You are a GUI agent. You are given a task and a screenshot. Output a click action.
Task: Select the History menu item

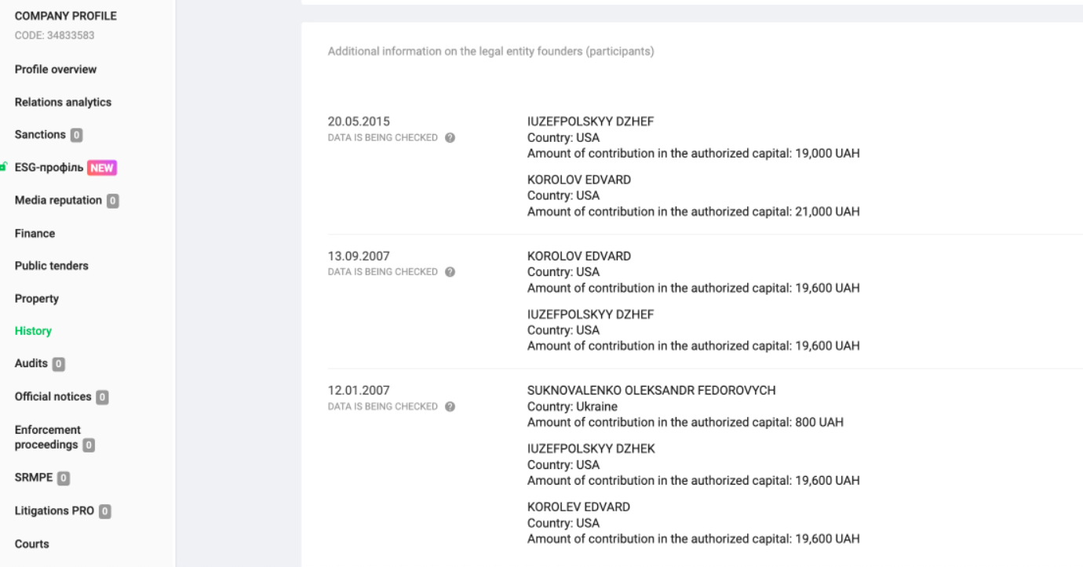tap(33, 331)
